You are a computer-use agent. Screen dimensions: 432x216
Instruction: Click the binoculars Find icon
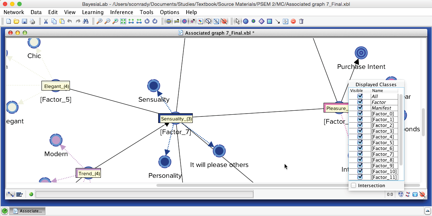[x=85, y=21]
